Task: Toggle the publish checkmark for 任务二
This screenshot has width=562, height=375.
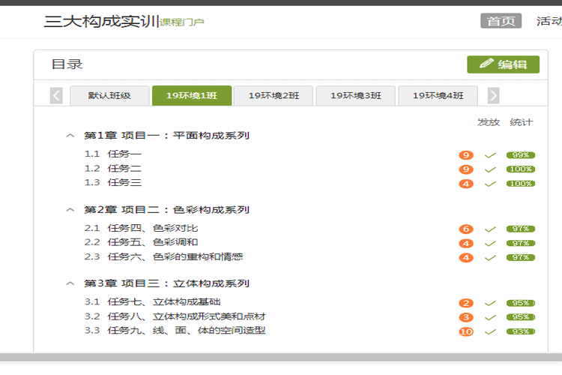Action: click(491, 169)
